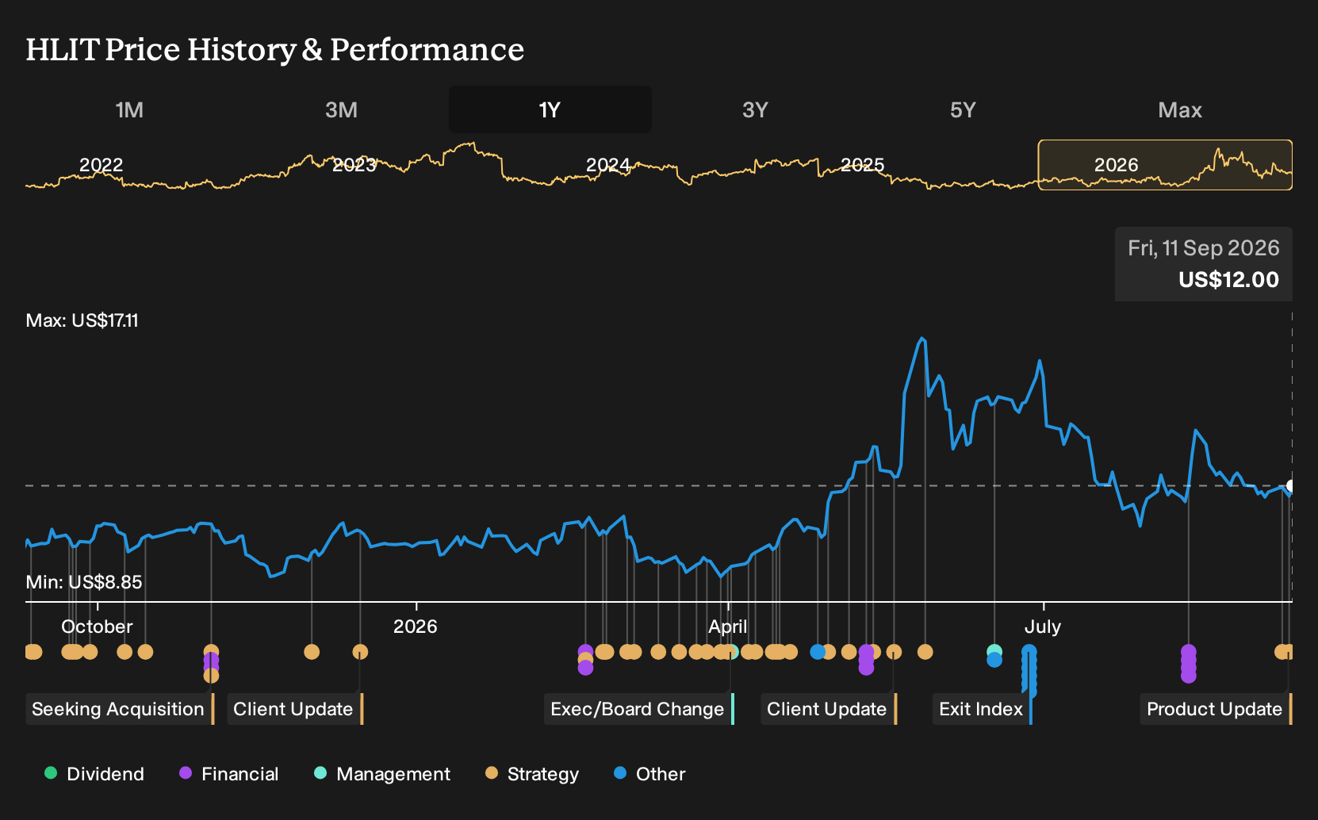Toggle the Financial legend filter
1318x820 pixels.
(x=229, y=774)
